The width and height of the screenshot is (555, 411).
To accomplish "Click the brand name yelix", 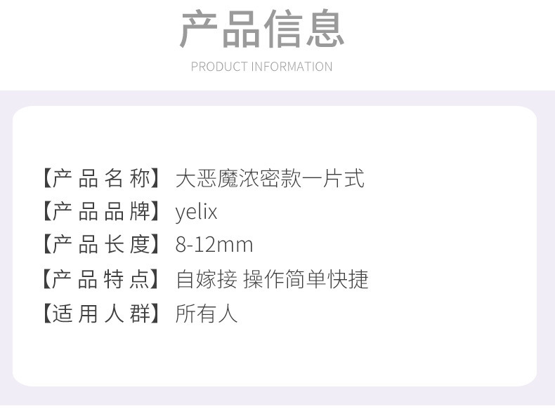I will coord(197,211).
